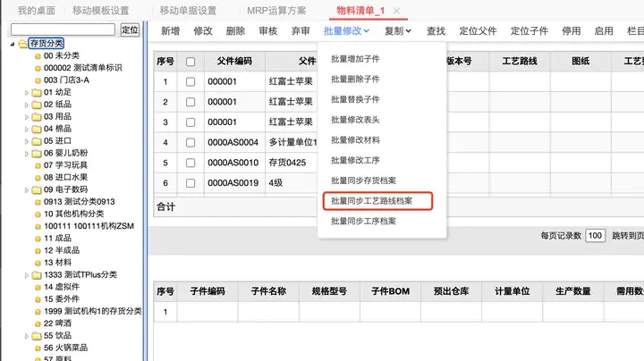Viewport: 644px width, 361px height.
Task: Open the 复制 dropdown menu
Action: click(x=397, y=31)
